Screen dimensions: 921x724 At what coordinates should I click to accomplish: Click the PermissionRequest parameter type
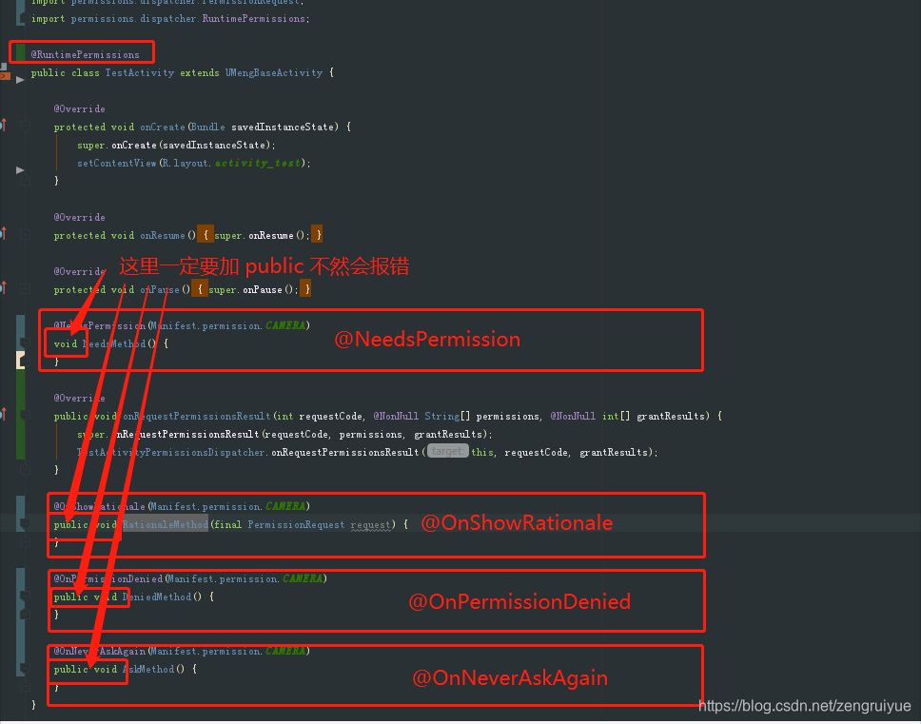click(x=296, y=524)
